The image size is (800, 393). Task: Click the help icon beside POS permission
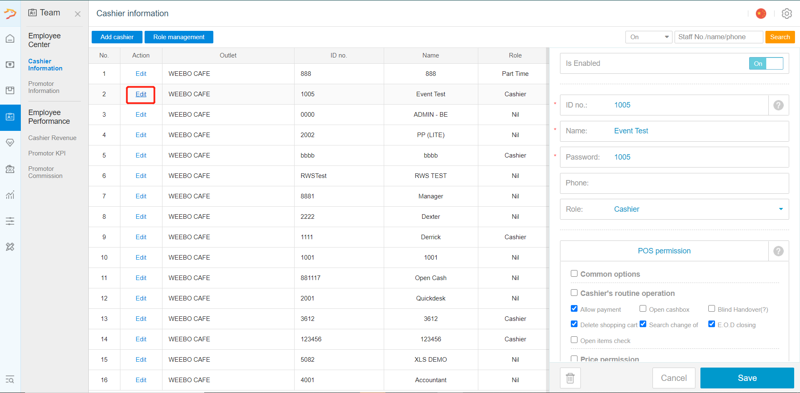coord(778,251)
